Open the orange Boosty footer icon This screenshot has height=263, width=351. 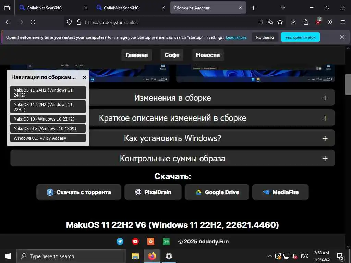pyautogui.click(x=151, y=241)
